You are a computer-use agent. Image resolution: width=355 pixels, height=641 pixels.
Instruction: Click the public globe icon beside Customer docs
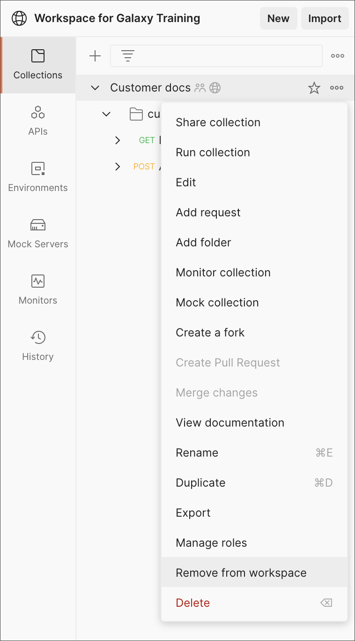(215, 88)
